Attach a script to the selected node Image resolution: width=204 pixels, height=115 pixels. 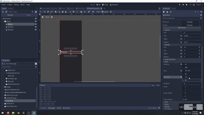coord(36,12)
